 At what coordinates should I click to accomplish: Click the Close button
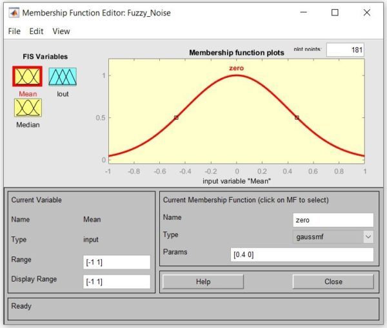(333, 282)
